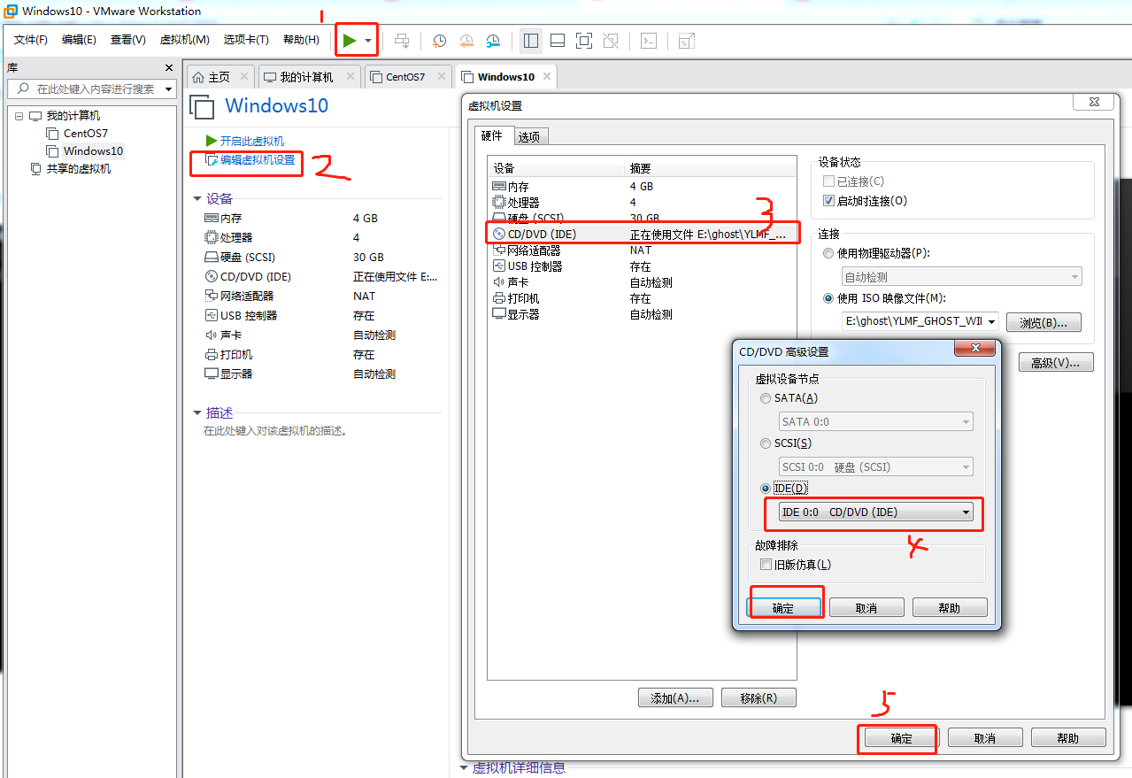The image size is (1132, 778).
Task: Enable 启动时连接 for the CD/DVD device
Action: point(828,199)
